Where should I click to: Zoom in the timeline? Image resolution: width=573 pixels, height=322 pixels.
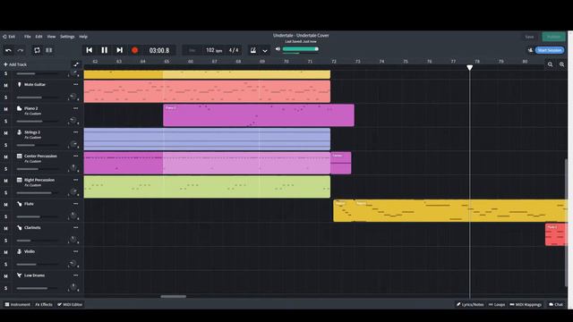click(x=561, y=64)
